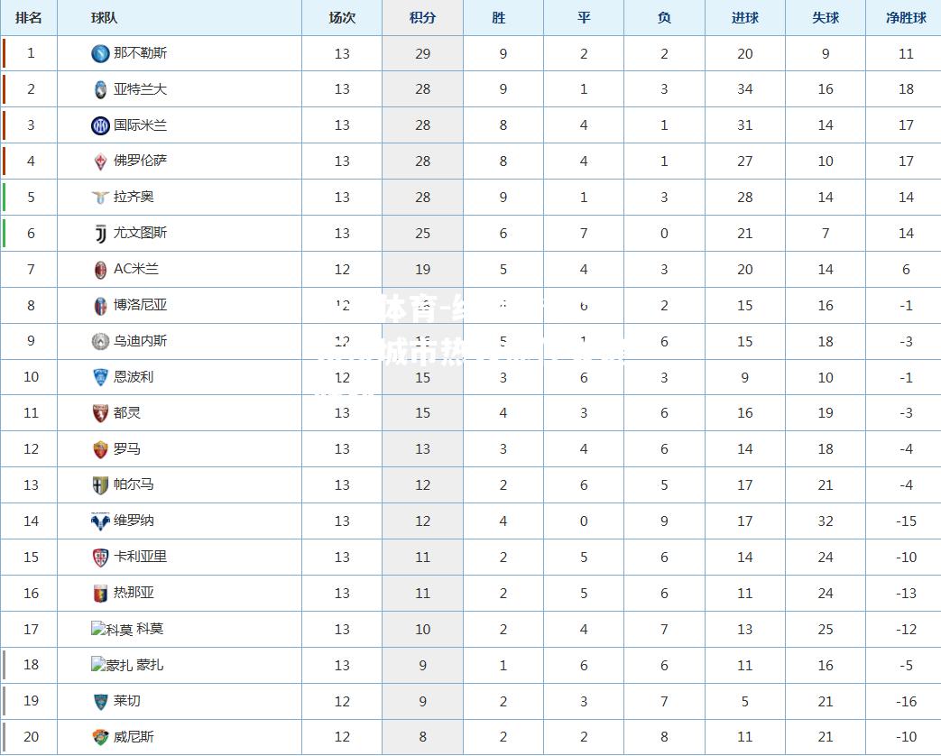Click the Napoli team crest icon
The width and height of the screenshot is (941, 756).
coord(100,53)
